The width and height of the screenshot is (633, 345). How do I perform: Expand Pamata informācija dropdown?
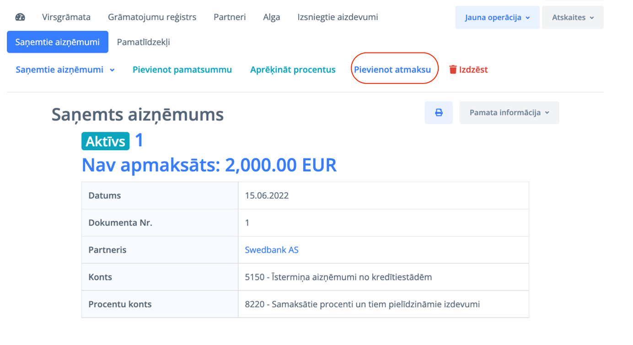coord(509,113)
